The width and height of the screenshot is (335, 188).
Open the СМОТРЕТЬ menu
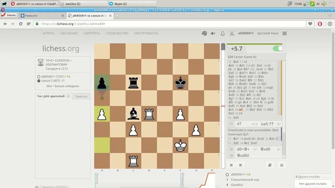pyautogui.click(x=92, y=33)
